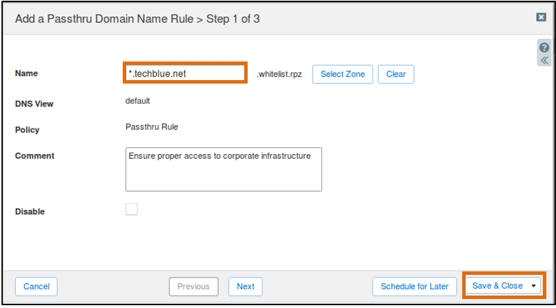556x308 pixels.
Task: Click inside the Comment text area
Action: click(224, 169)
